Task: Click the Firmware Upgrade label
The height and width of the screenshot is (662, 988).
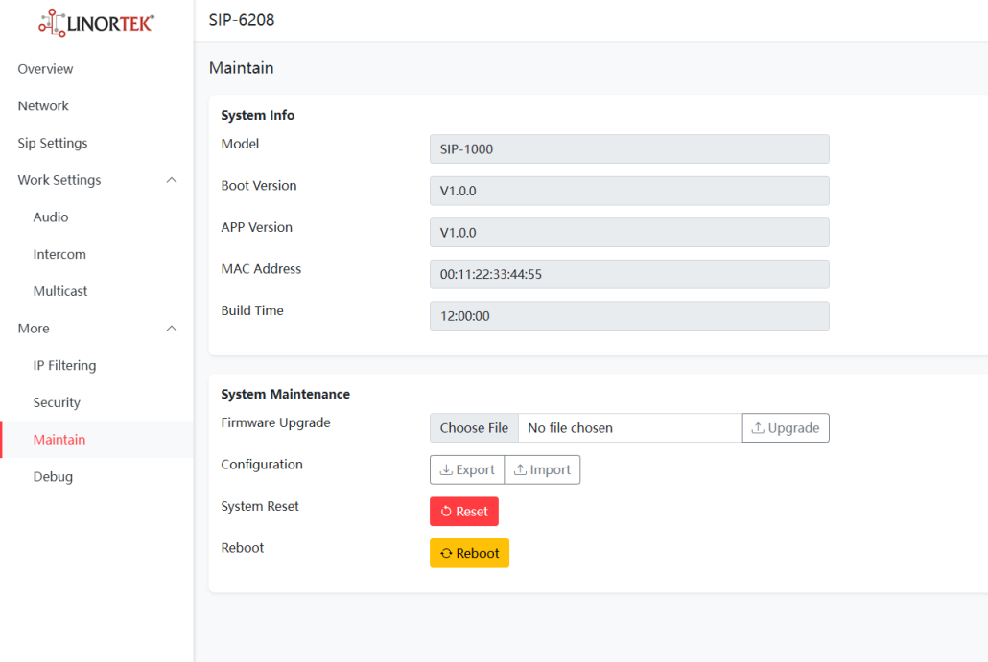Action: pos(275,422)
